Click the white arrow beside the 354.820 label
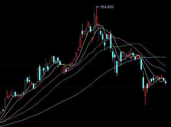The height and width of the screenshot is (127, 171). pos(98,7)
